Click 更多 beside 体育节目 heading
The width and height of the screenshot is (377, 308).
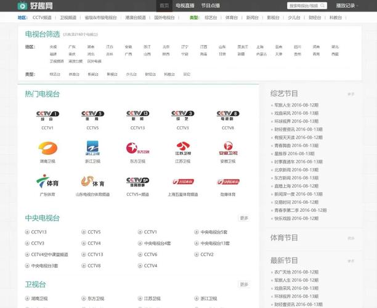point(351,238)
